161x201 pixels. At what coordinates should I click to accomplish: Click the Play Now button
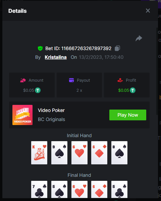[128, 115]
